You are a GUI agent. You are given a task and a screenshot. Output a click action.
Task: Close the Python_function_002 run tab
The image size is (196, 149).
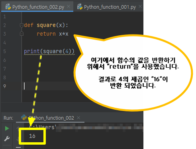(x=78, y=118)
